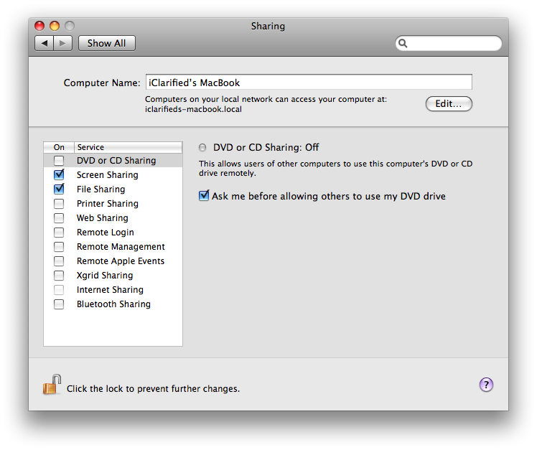The image size is (537, 450).
Task: Select Remote Management service row
Action: tap(121, 247)
